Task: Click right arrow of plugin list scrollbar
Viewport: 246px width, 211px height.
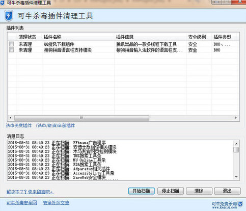Action: click(236, 118)
